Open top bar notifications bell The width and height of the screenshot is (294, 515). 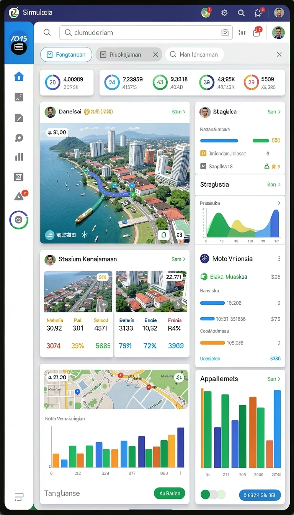click(x=258, y=13)
